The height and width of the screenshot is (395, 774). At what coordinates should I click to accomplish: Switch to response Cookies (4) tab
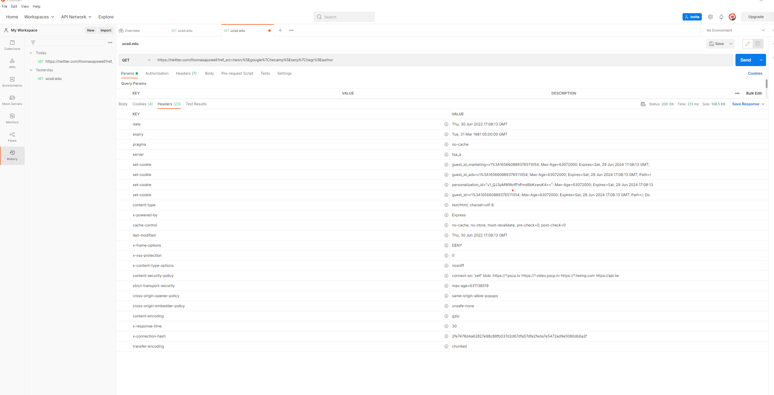[142, 104]
